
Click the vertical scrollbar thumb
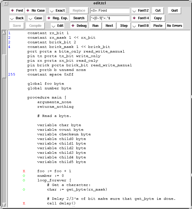pyautogui.click(x=4, y=66)
